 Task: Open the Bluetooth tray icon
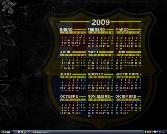(x=160, y=132)
